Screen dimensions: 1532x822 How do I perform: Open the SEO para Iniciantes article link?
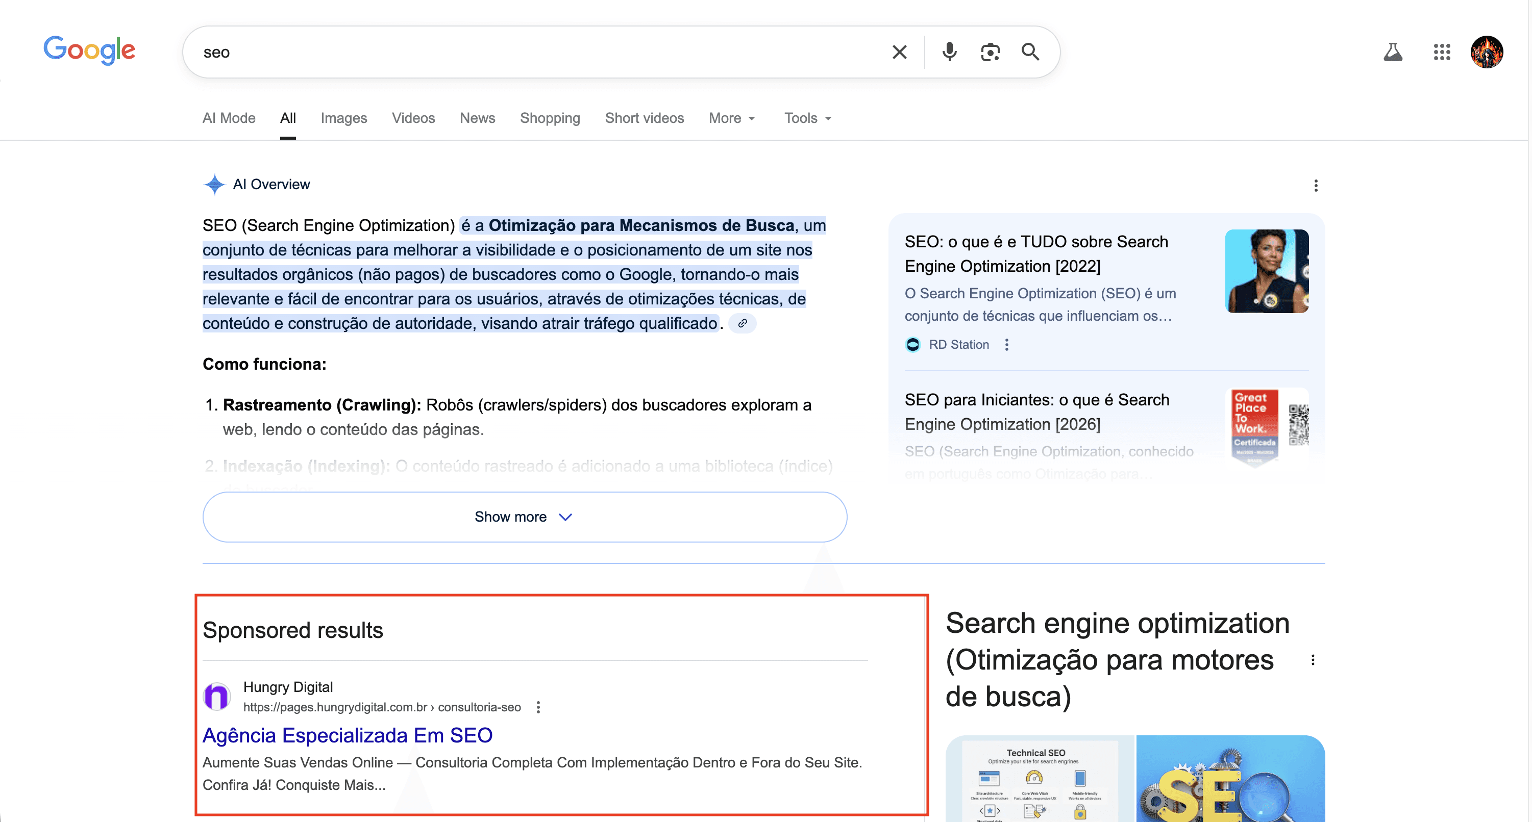coord(1036,412)
